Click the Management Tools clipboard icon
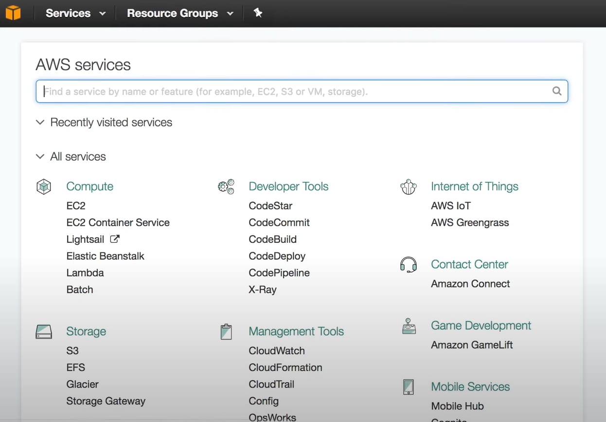This screenshot has width=606, height=422. click(226, 332)
